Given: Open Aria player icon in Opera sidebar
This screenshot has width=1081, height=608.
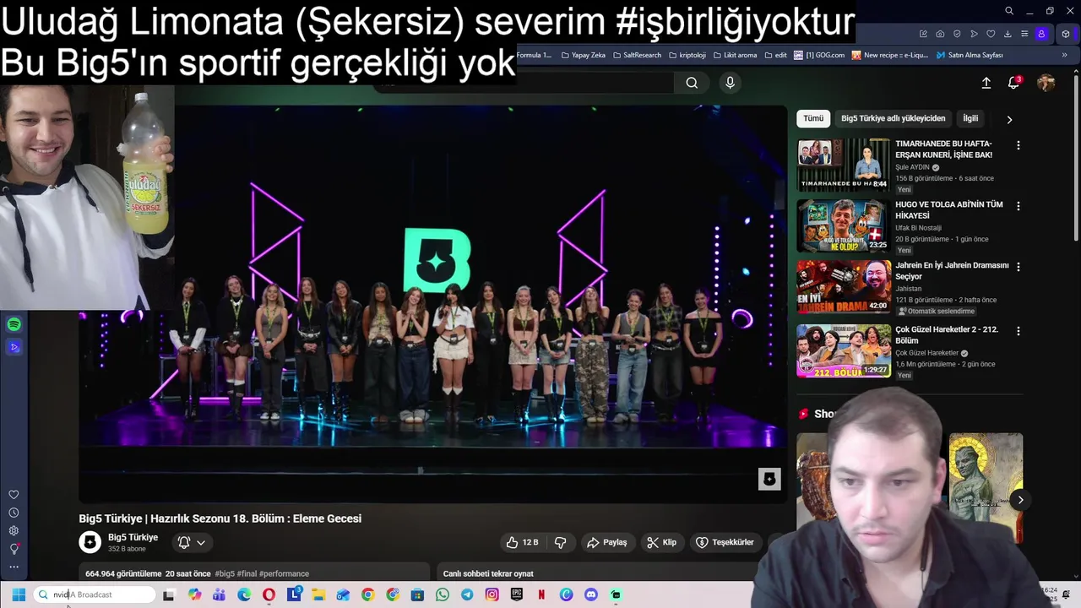Looking at the screenshot, I should pos(14,347).
